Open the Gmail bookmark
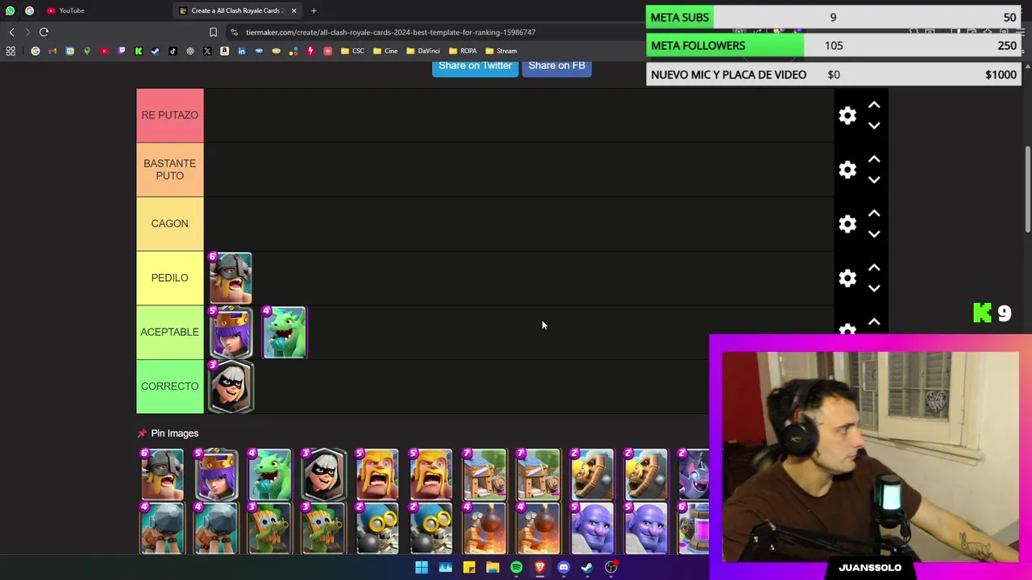The width and height of the screenshot is (1032, 580). [x=52, y=51]
